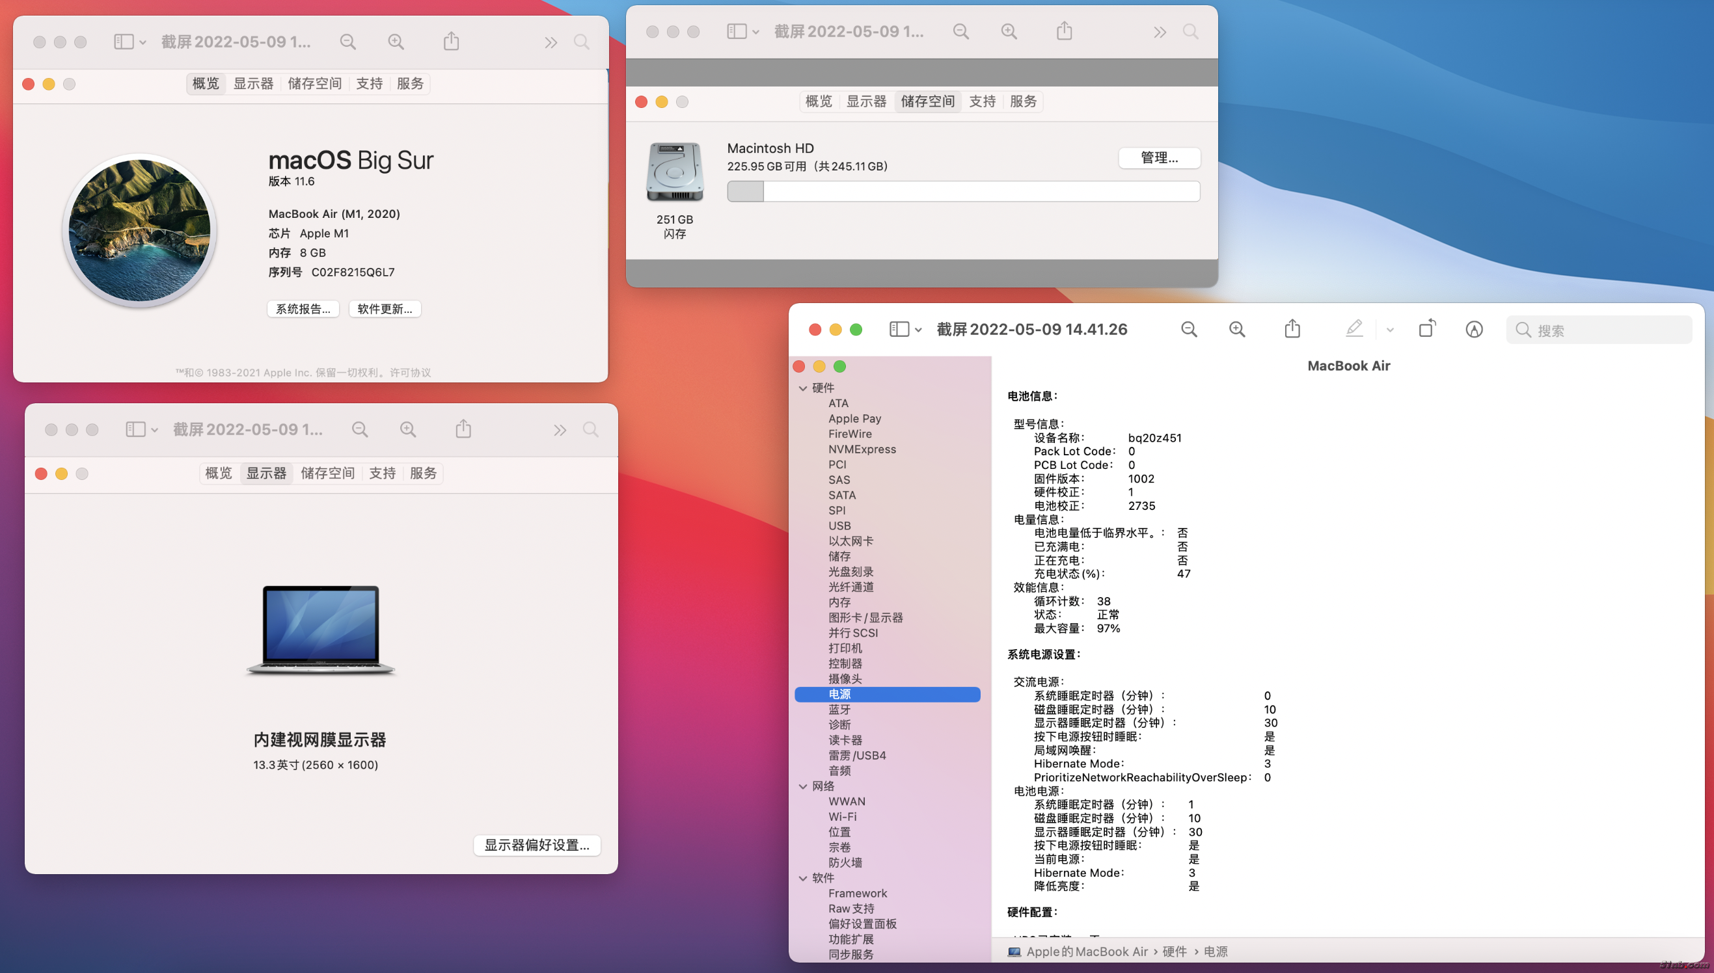Viewport: 1714px width, 973px height.
Task: Zoom in in the macOS Big Sur overview window
Action: 396,42
